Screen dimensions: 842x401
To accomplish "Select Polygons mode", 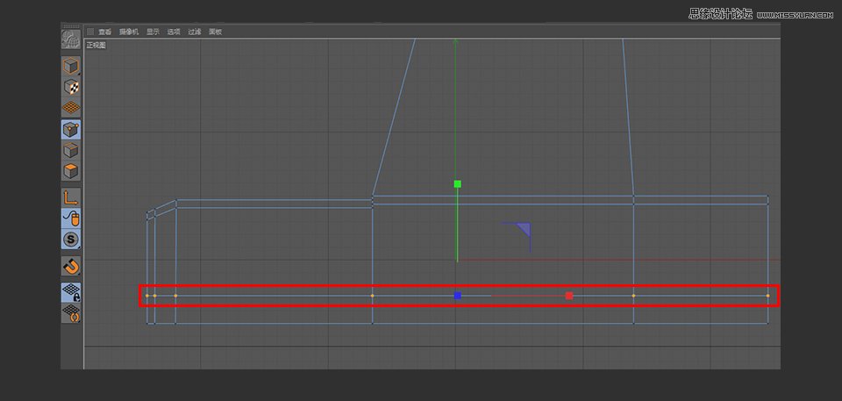I will [x=71, y=171].
